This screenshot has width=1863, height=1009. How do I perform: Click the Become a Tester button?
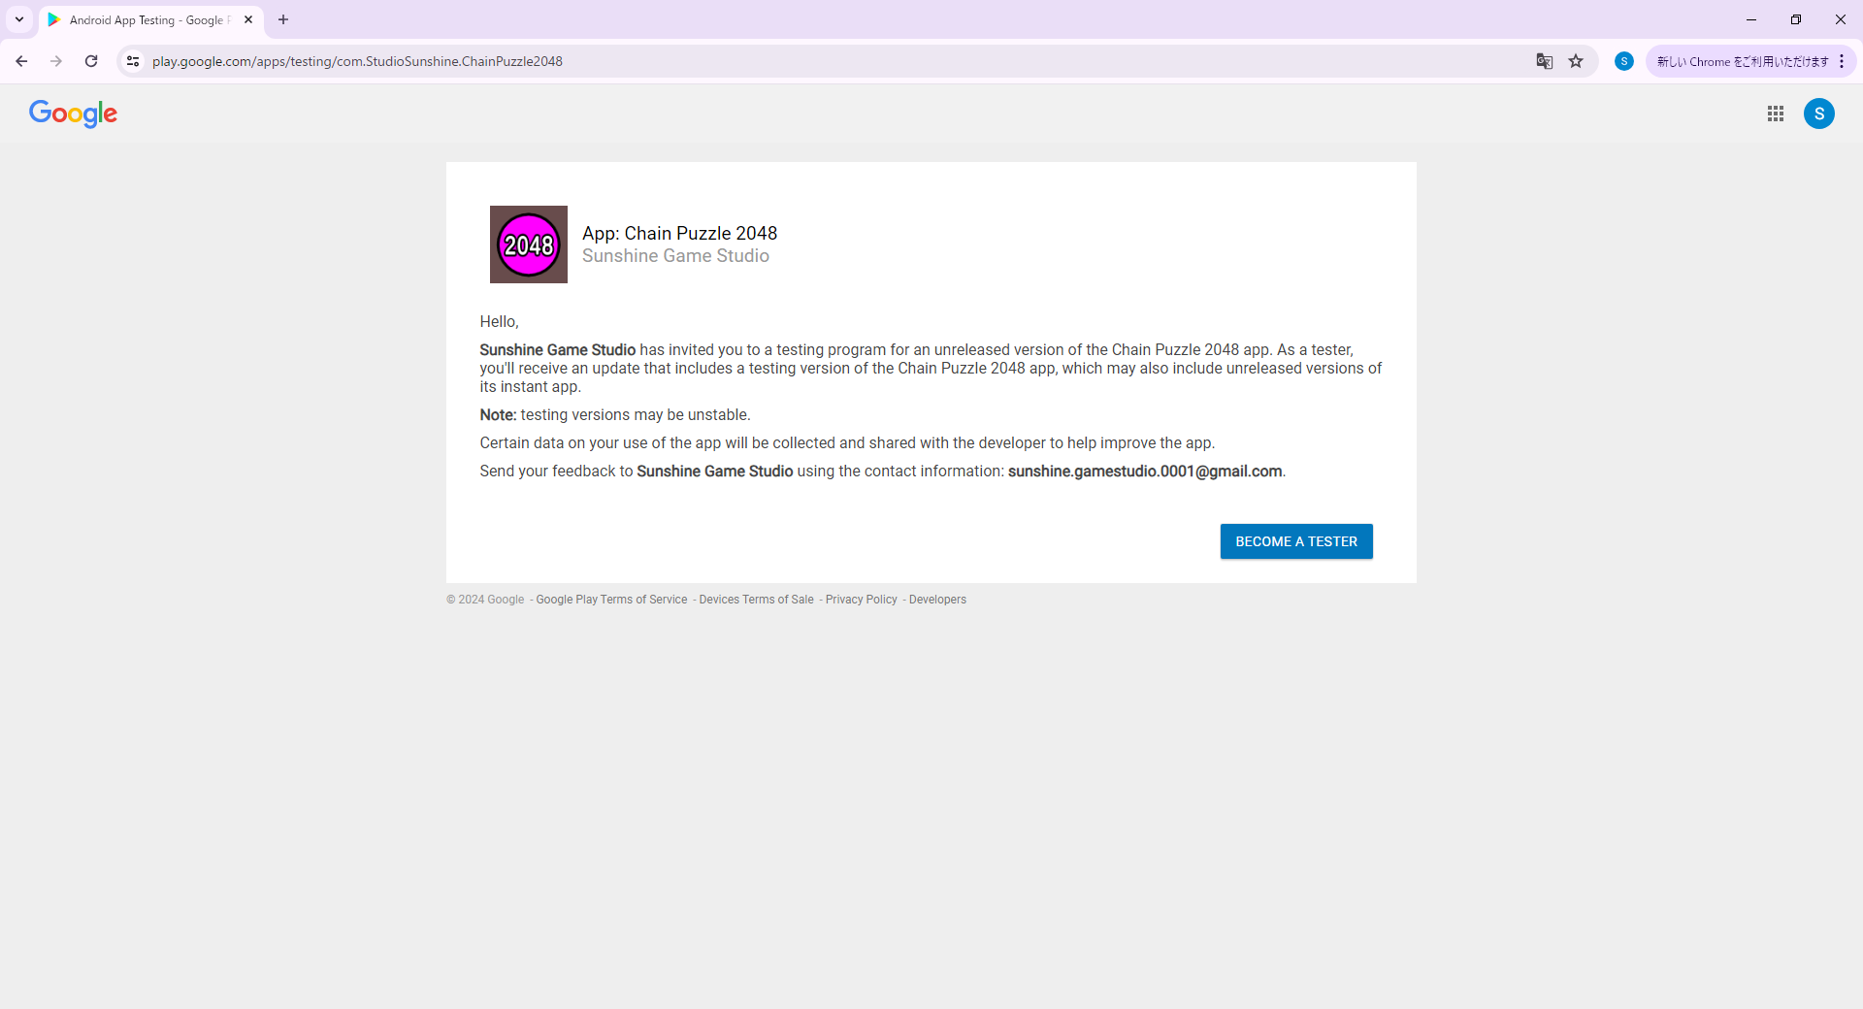coord(1296,541)
